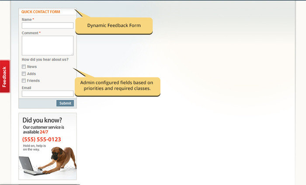
Task: Click the News checkbox label text
Action: click(x=32, y=67)
